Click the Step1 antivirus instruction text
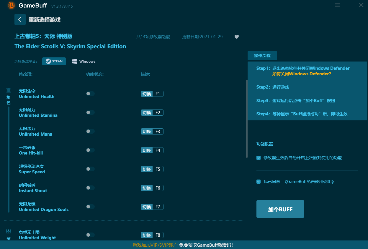Viewport: 368px width, 249px height. (x=303, y=68)
